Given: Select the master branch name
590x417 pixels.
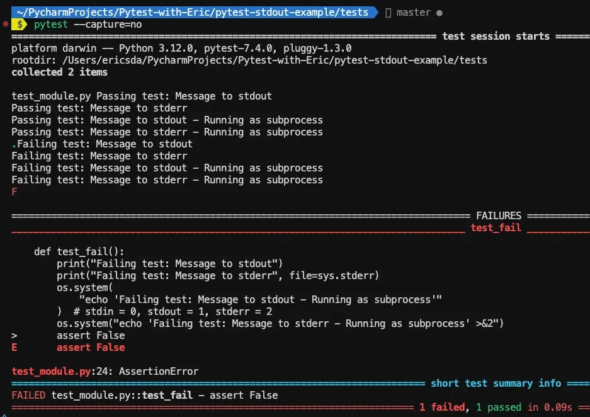Looking at the screenshot, I should tap(414, 13).
